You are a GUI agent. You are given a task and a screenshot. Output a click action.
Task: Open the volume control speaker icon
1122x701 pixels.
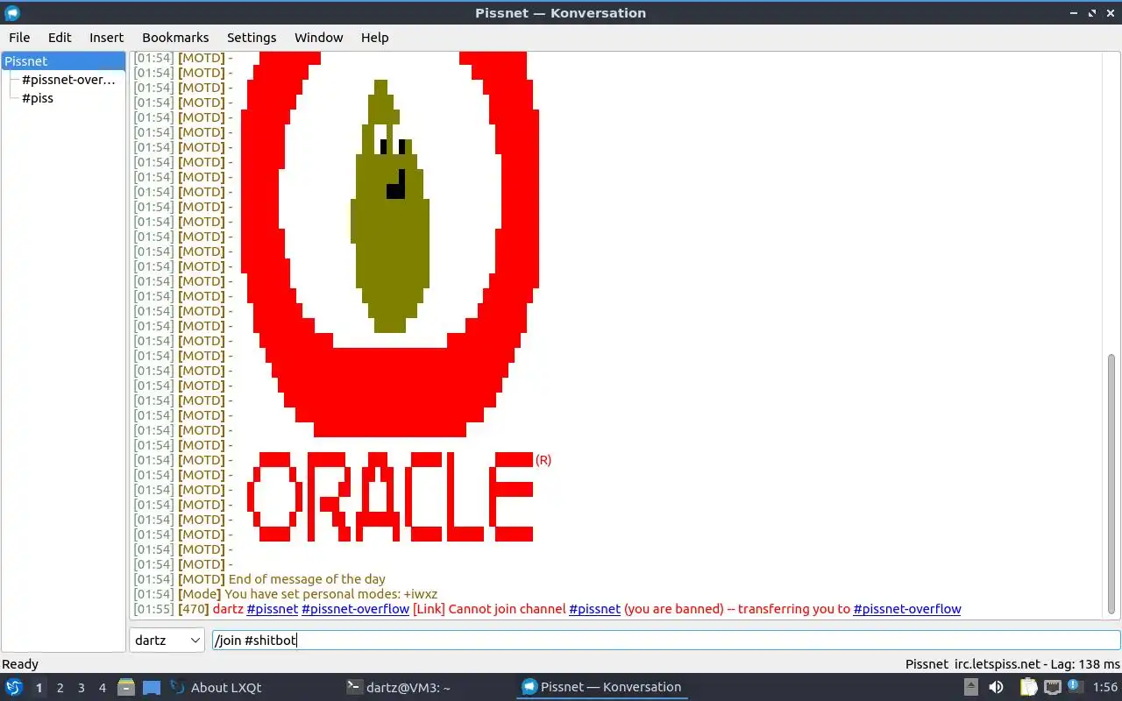tap(996, 687)
